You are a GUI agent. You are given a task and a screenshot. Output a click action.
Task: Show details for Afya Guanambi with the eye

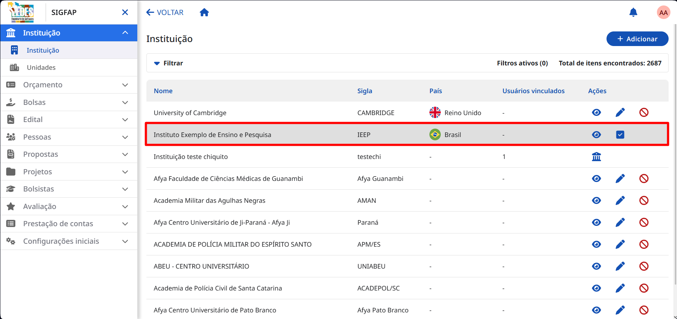pyautogui.click(x=596, y=179)
